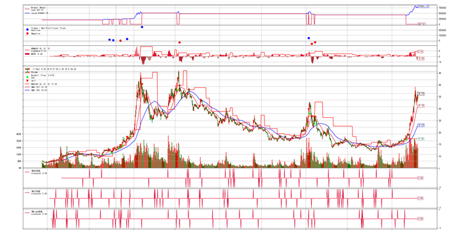Click the 80K volume axis label

coord(19,161)
